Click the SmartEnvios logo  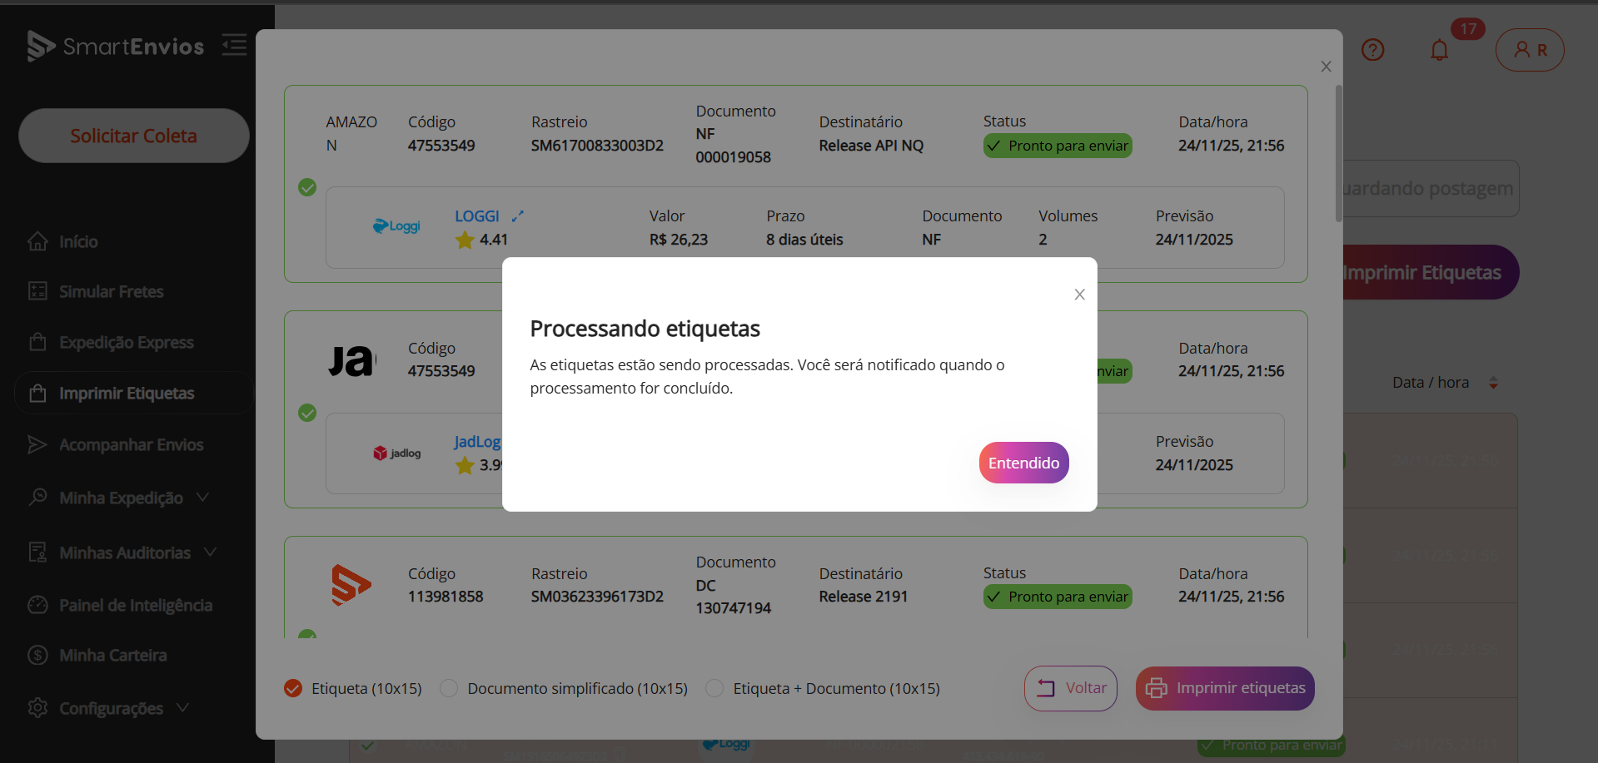(x=116, y=46)
